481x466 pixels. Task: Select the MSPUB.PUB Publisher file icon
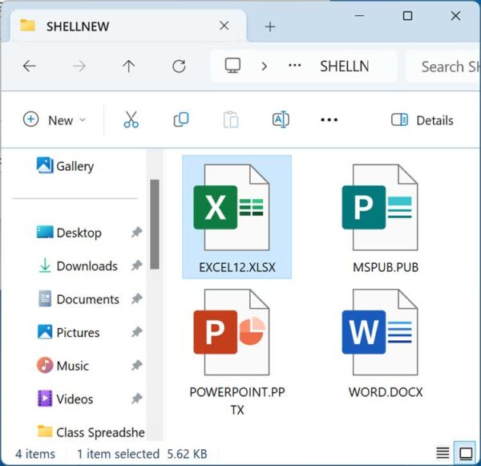pos(380,207)
